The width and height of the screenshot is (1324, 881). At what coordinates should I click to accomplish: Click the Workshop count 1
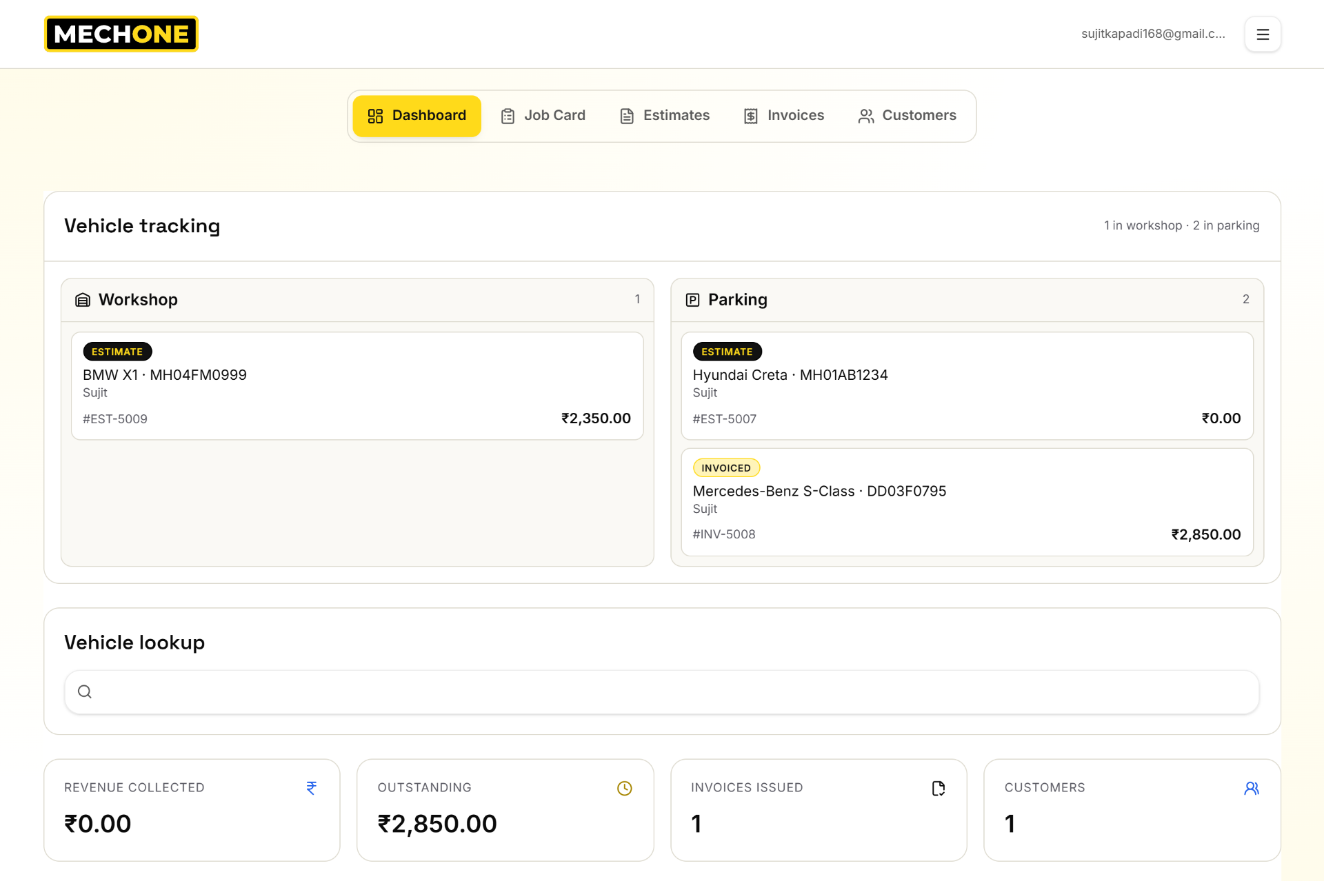tap(637, 299)
